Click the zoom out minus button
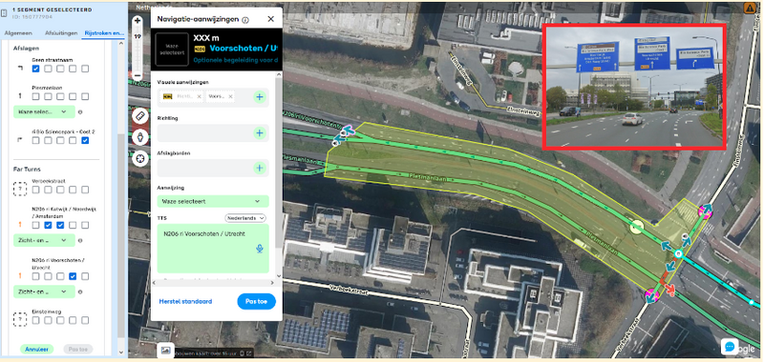 [138, 76]
